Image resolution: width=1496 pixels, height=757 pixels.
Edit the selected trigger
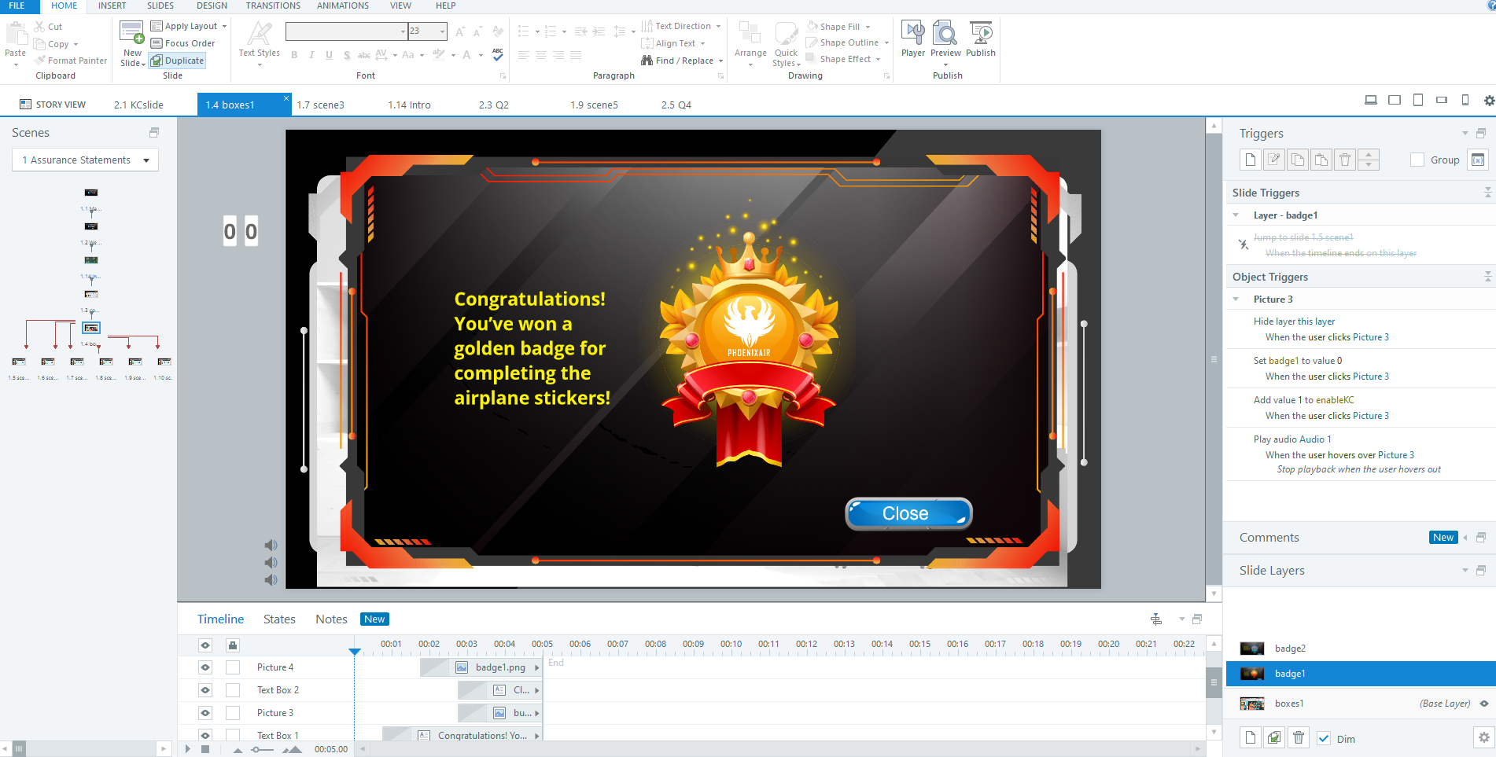click(x=1274, y=160)
